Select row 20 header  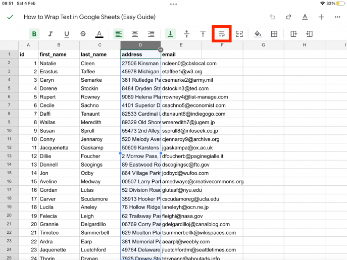pyautogui.click(x=9, y=215)
